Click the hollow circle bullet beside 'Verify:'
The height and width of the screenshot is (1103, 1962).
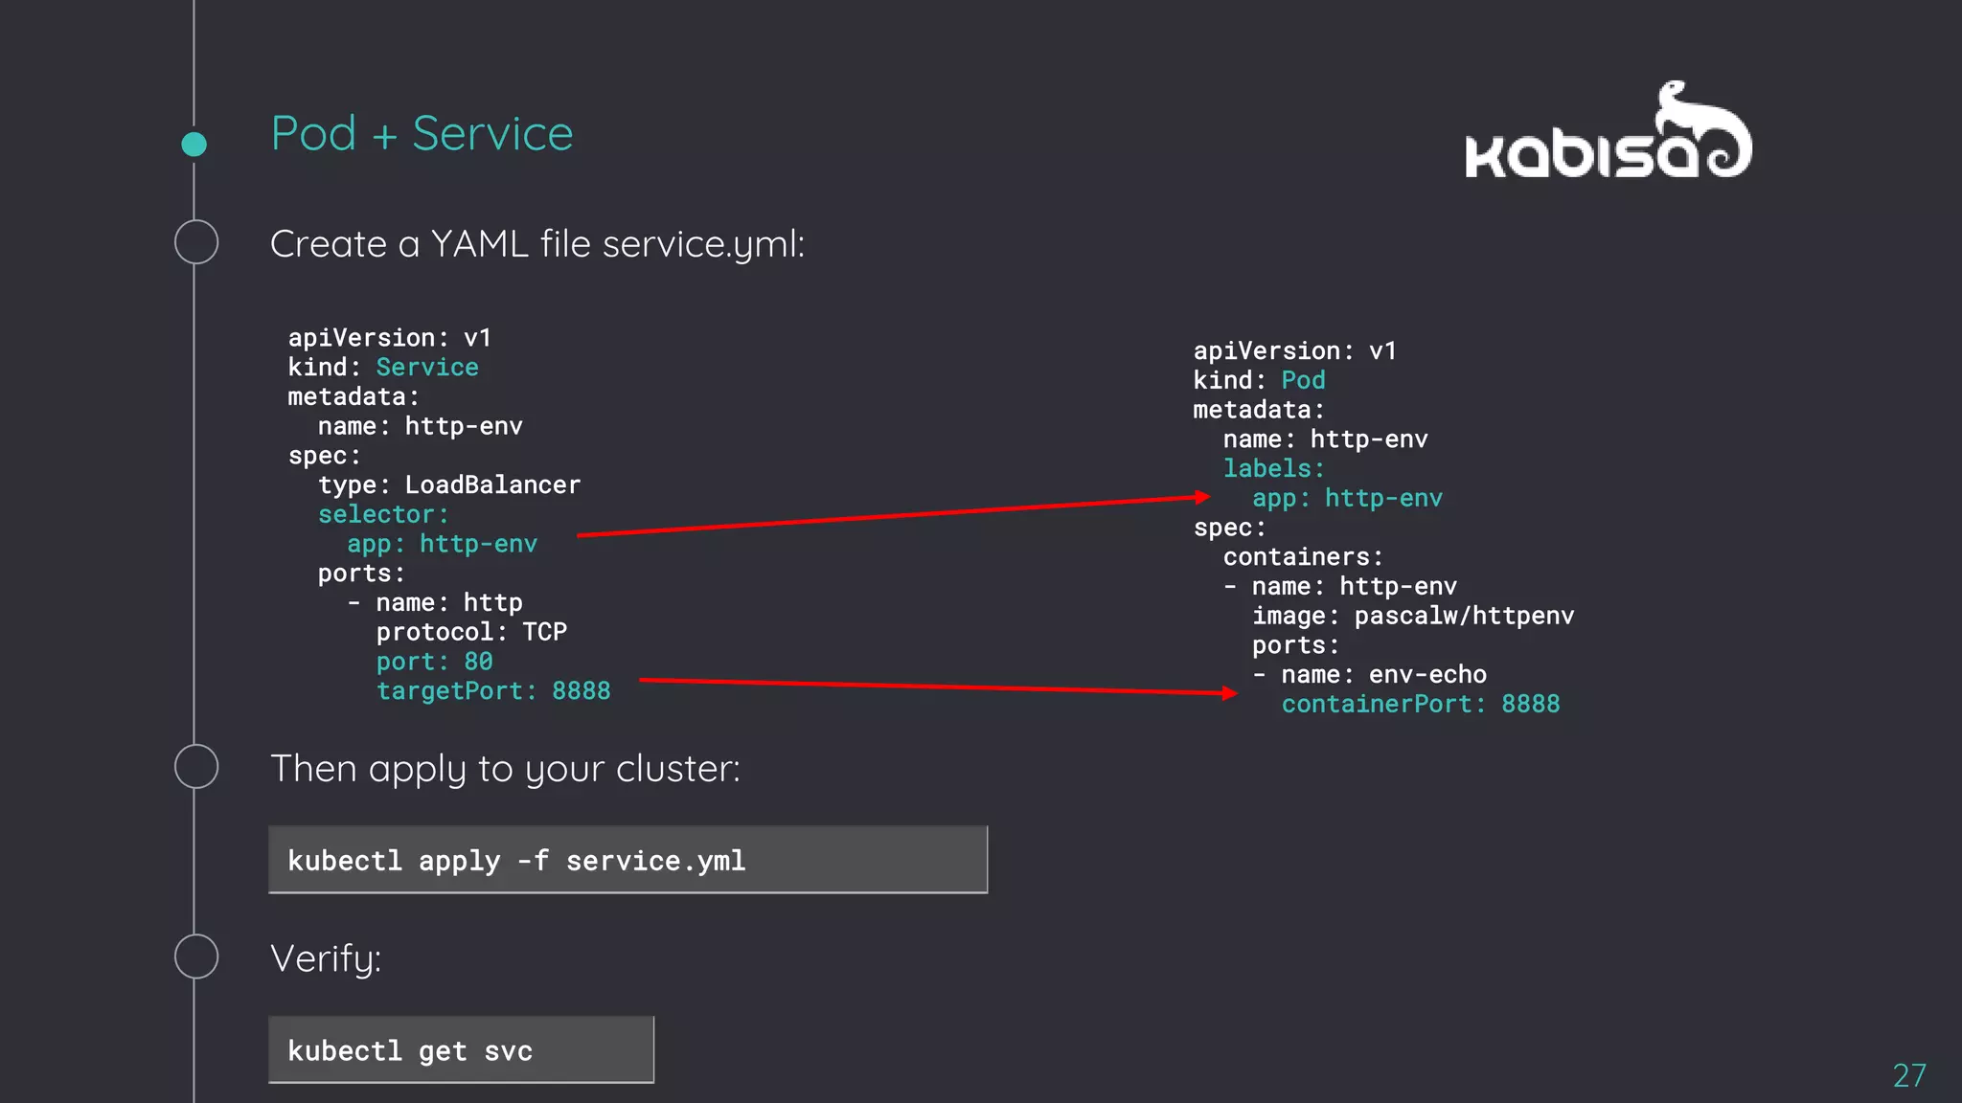tap(196, 956)
